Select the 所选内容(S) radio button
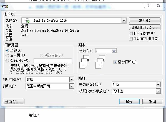166x122 pixels. point(42,55)
